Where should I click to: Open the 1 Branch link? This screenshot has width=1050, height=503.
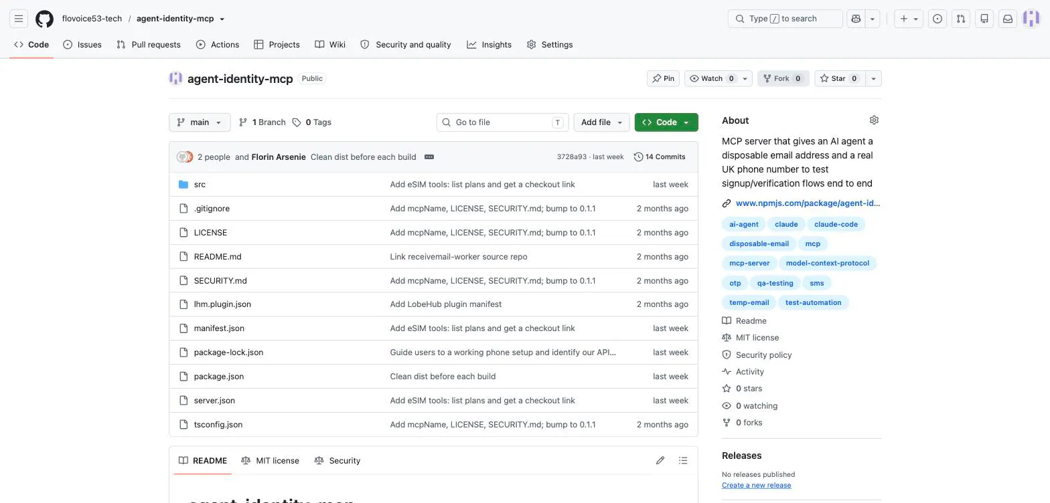coord(262,122)
